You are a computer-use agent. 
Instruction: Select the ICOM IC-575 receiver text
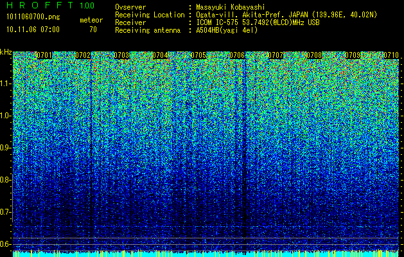258,22
